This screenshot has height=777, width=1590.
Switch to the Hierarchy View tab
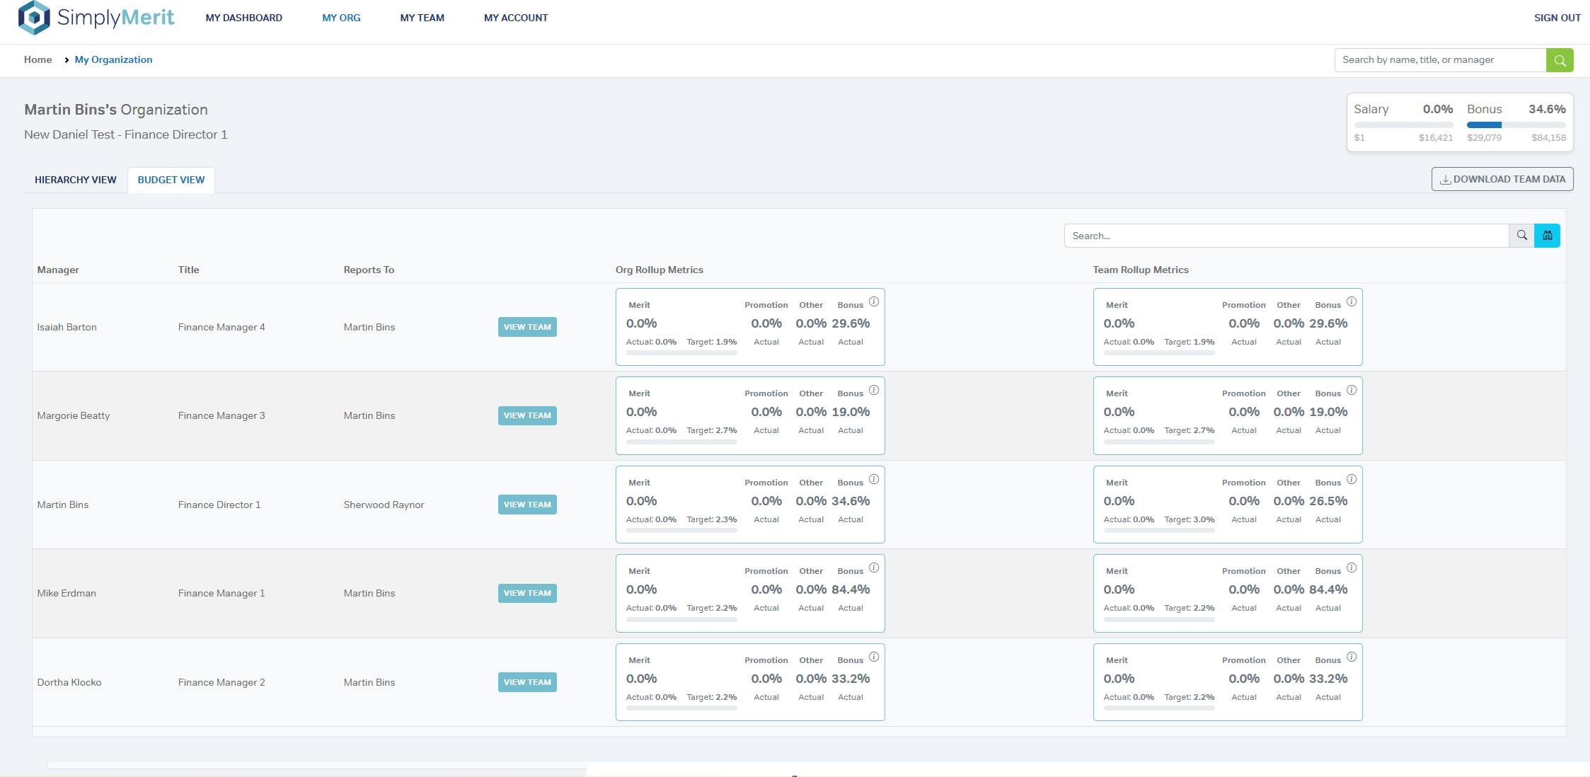click(x=75, y=180)
